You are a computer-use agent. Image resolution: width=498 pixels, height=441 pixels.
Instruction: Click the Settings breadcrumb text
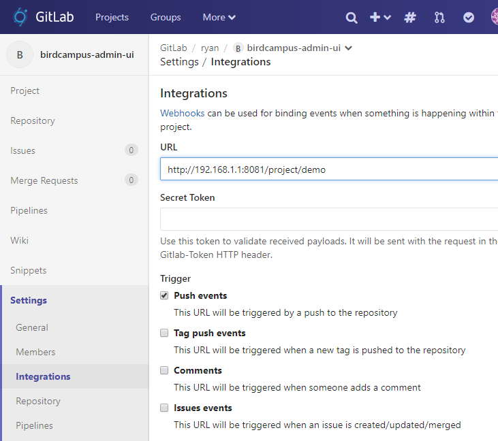(179, 62)
